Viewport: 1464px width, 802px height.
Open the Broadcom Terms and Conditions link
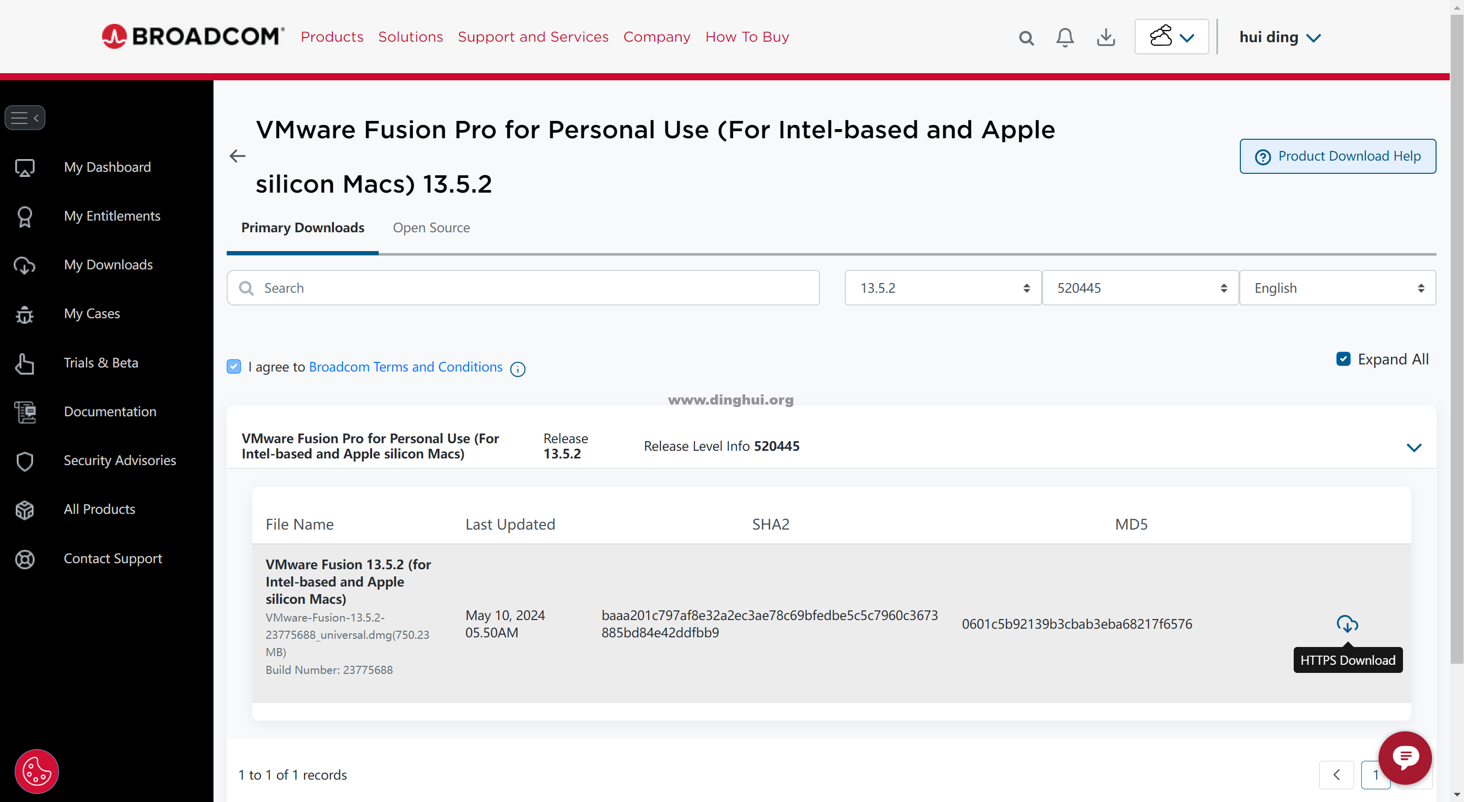[405, 366]
